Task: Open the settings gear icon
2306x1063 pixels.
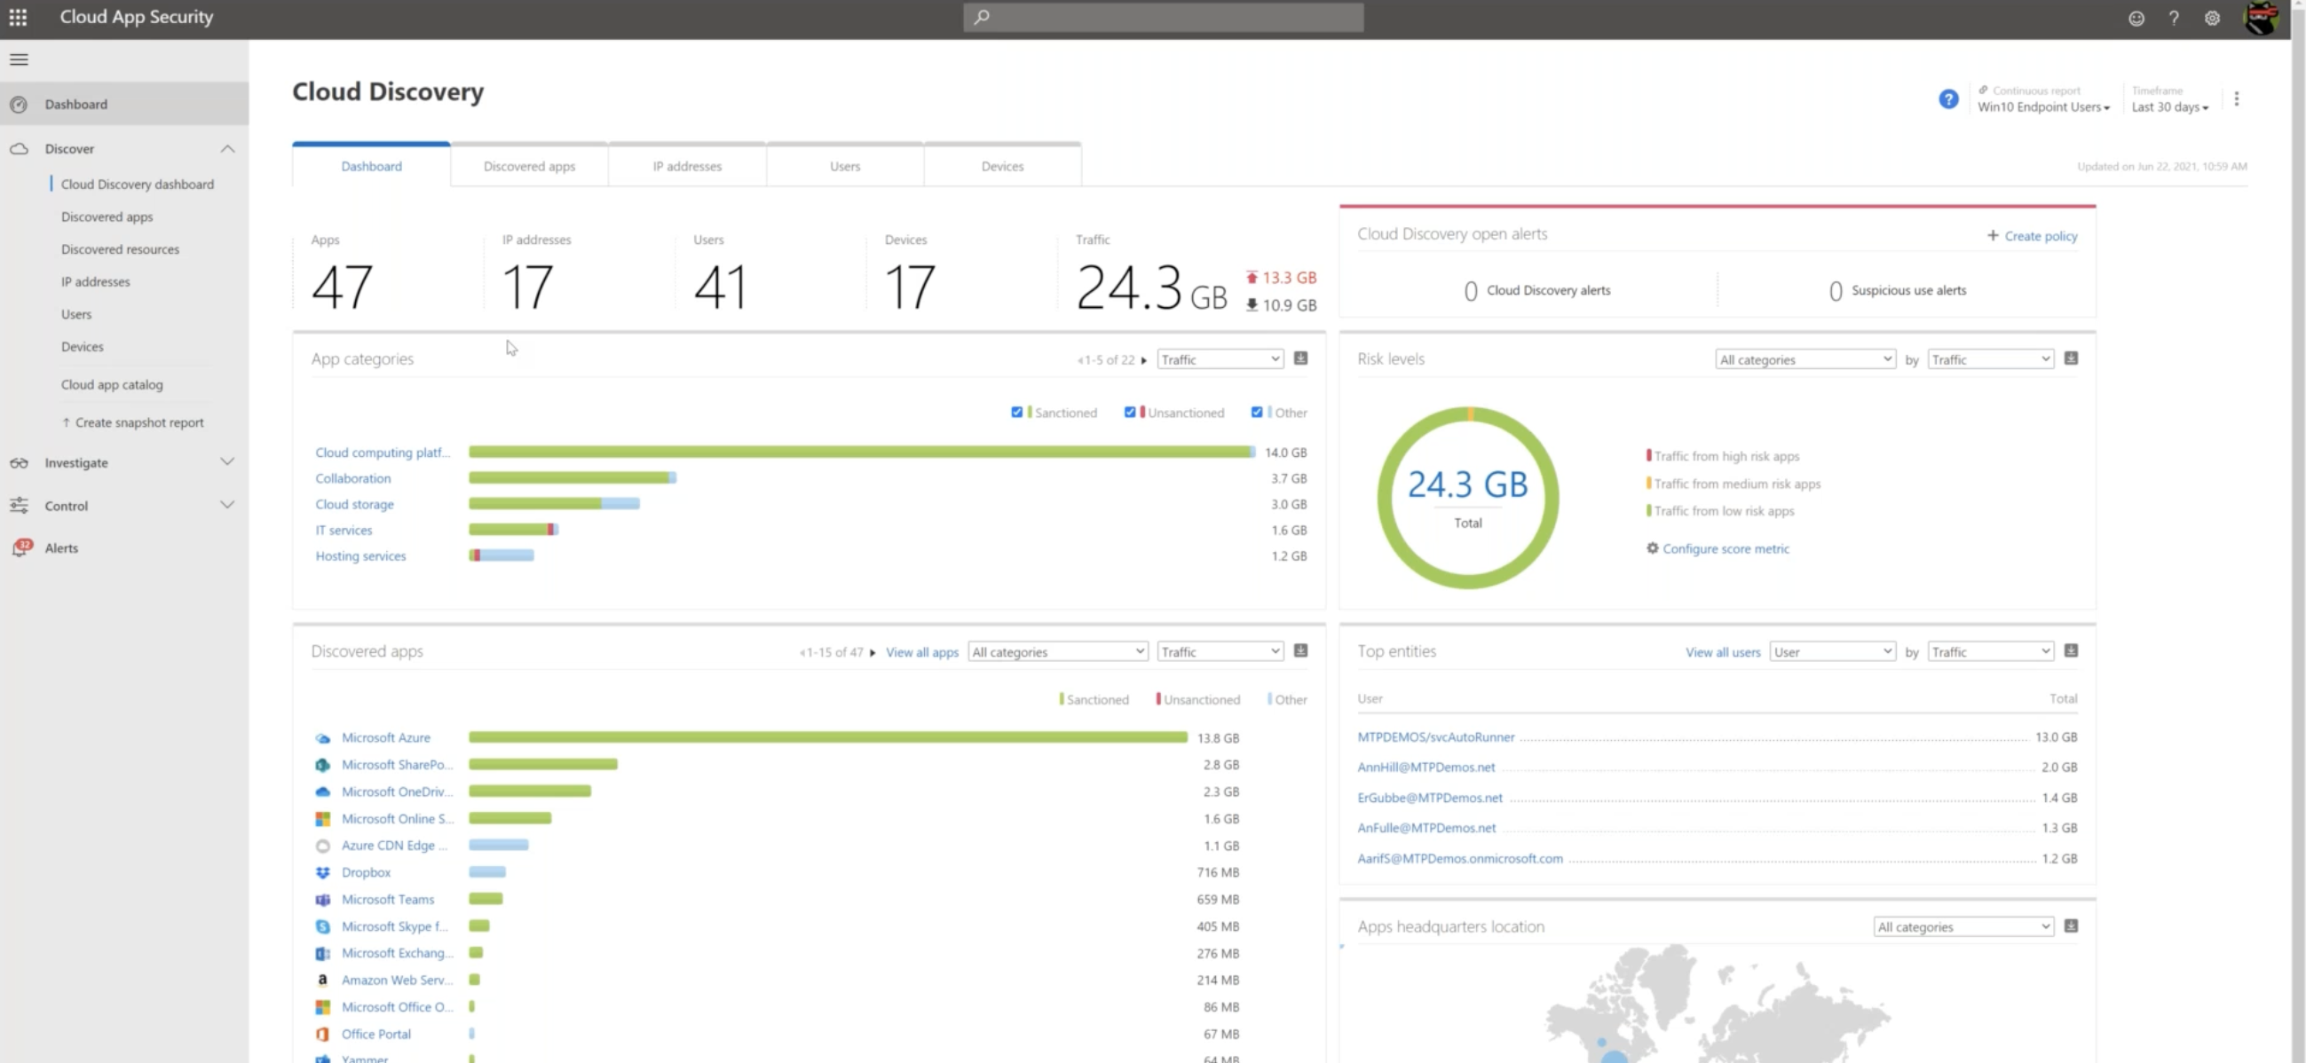Action: 2212,18
